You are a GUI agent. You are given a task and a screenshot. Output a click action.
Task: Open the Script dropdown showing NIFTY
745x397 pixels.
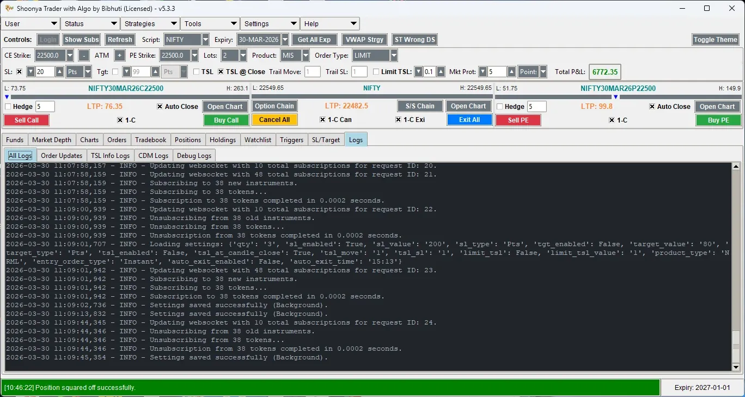(x=205, y=40)
